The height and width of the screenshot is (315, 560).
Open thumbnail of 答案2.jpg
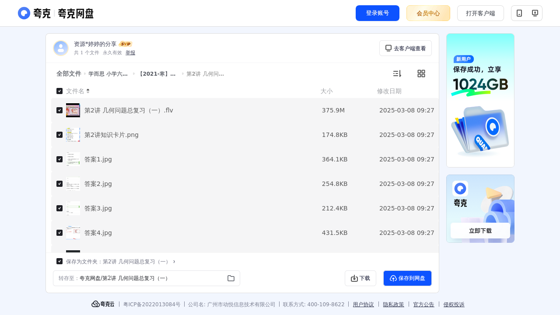pos(73,184)
